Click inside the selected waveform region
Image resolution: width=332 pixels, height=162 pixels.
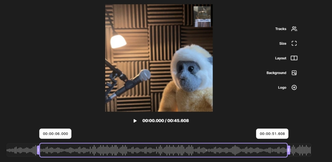(x=163, y=150)
